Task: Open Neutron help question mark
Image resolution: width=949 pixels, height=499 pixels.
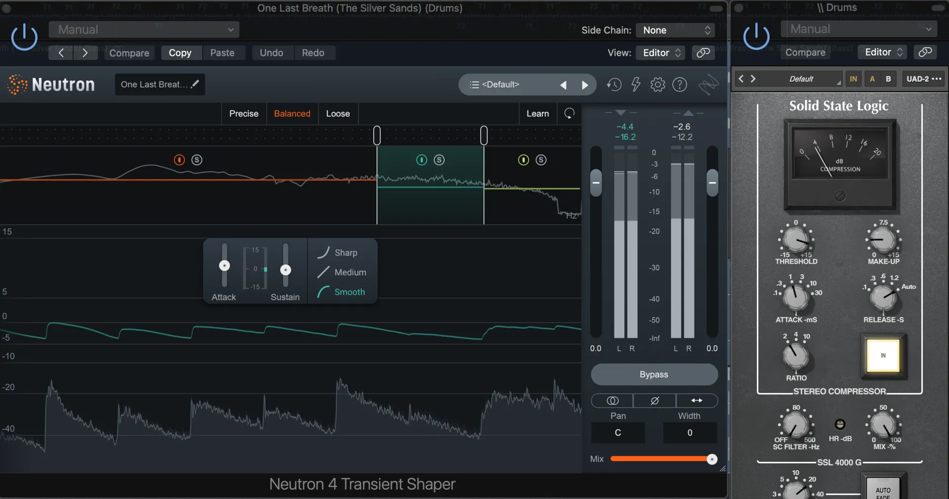Action: tap(680, 85)
